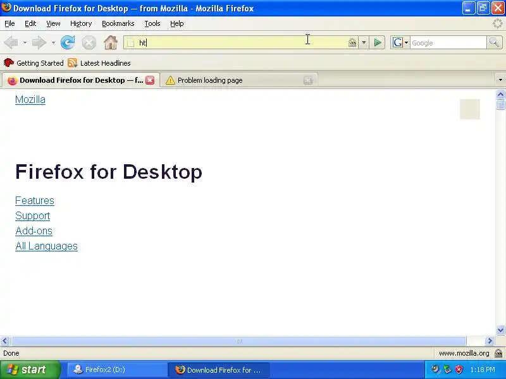Open Latest Headlines feed bookmark
The height and width of the screenshot is (379, 506).
[x=99, y=63]
